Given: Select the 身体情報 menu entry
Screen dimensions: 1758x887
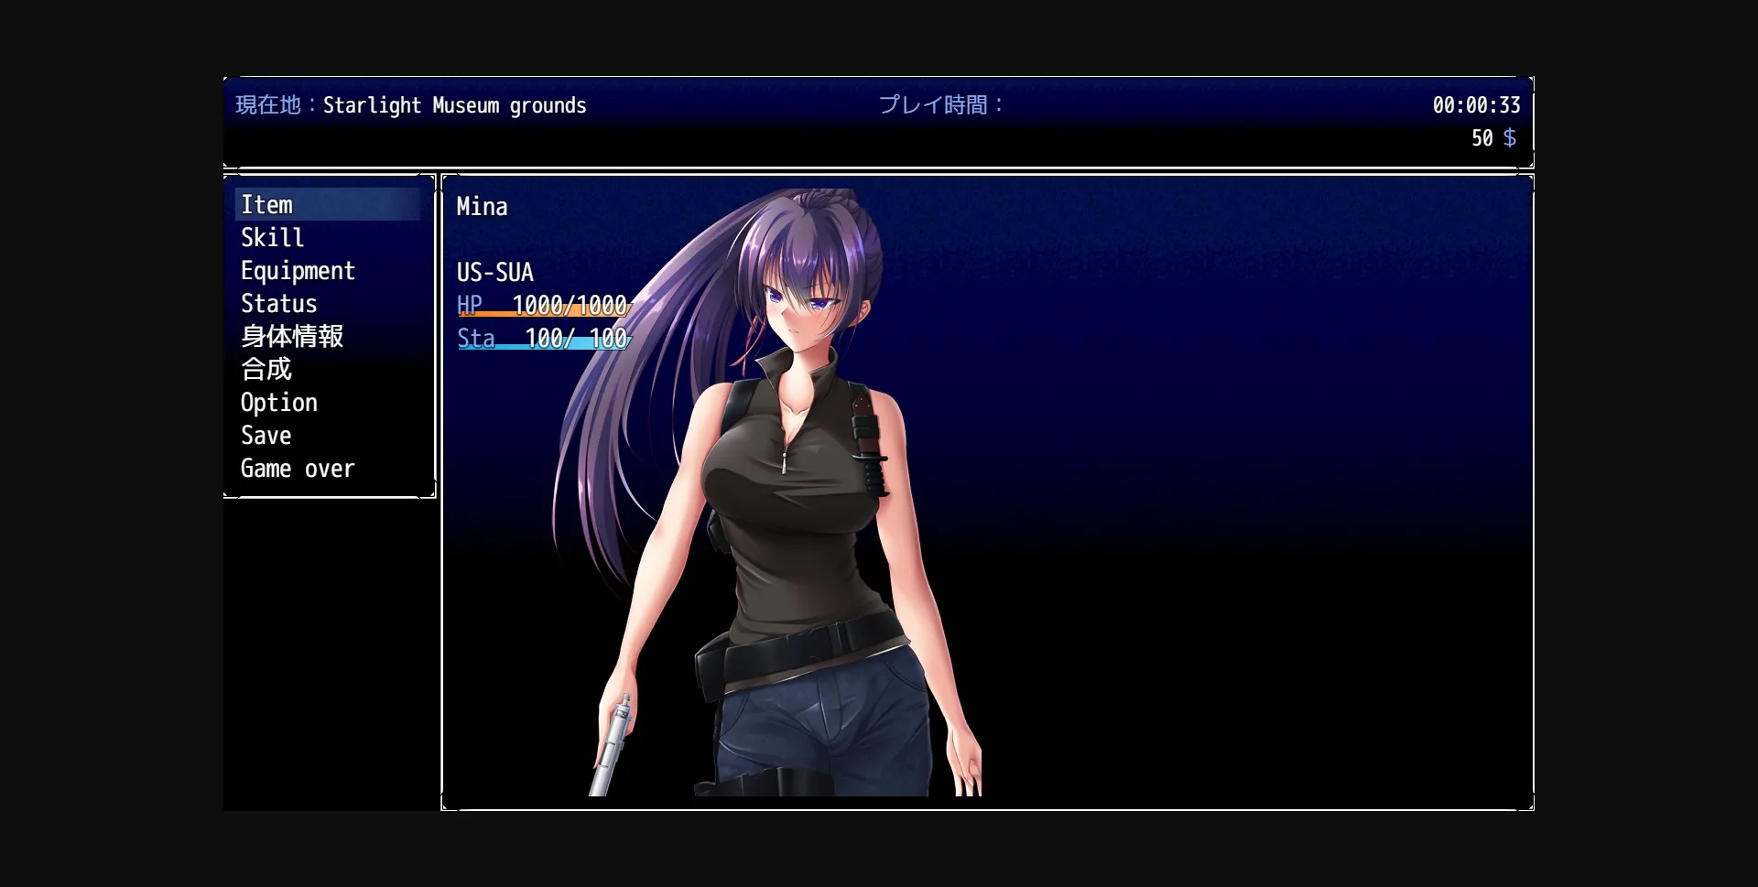Looking at the screenshot, I should 292,337.
